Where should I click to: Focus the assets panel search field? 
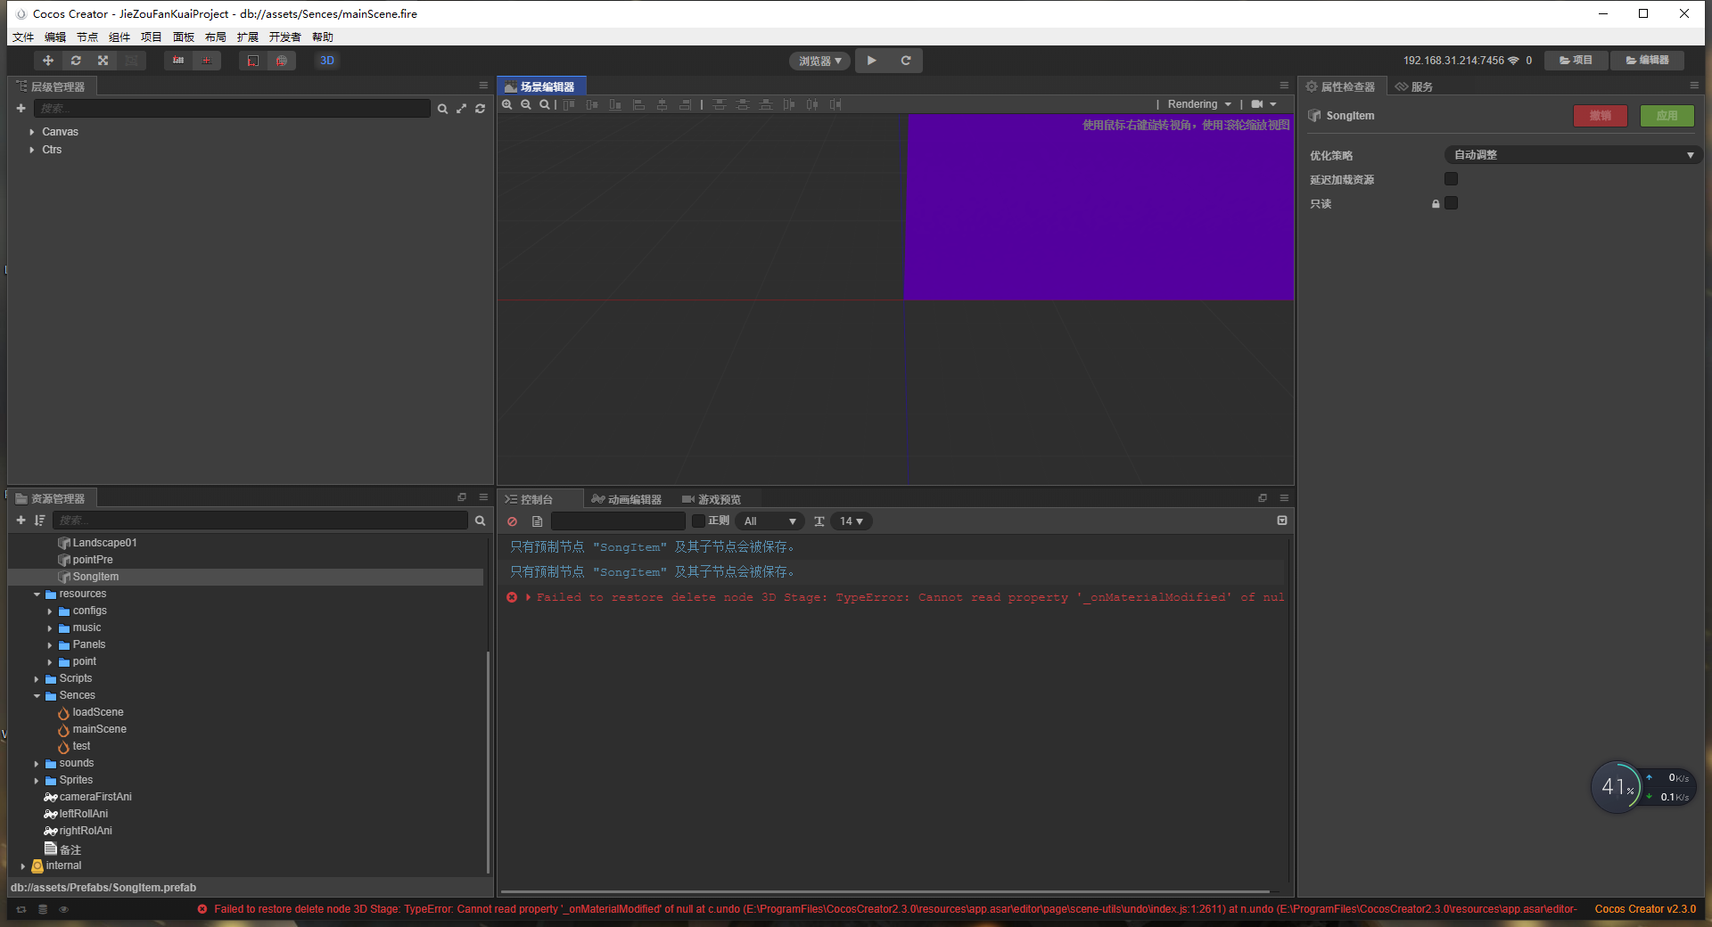click(260, 521)
